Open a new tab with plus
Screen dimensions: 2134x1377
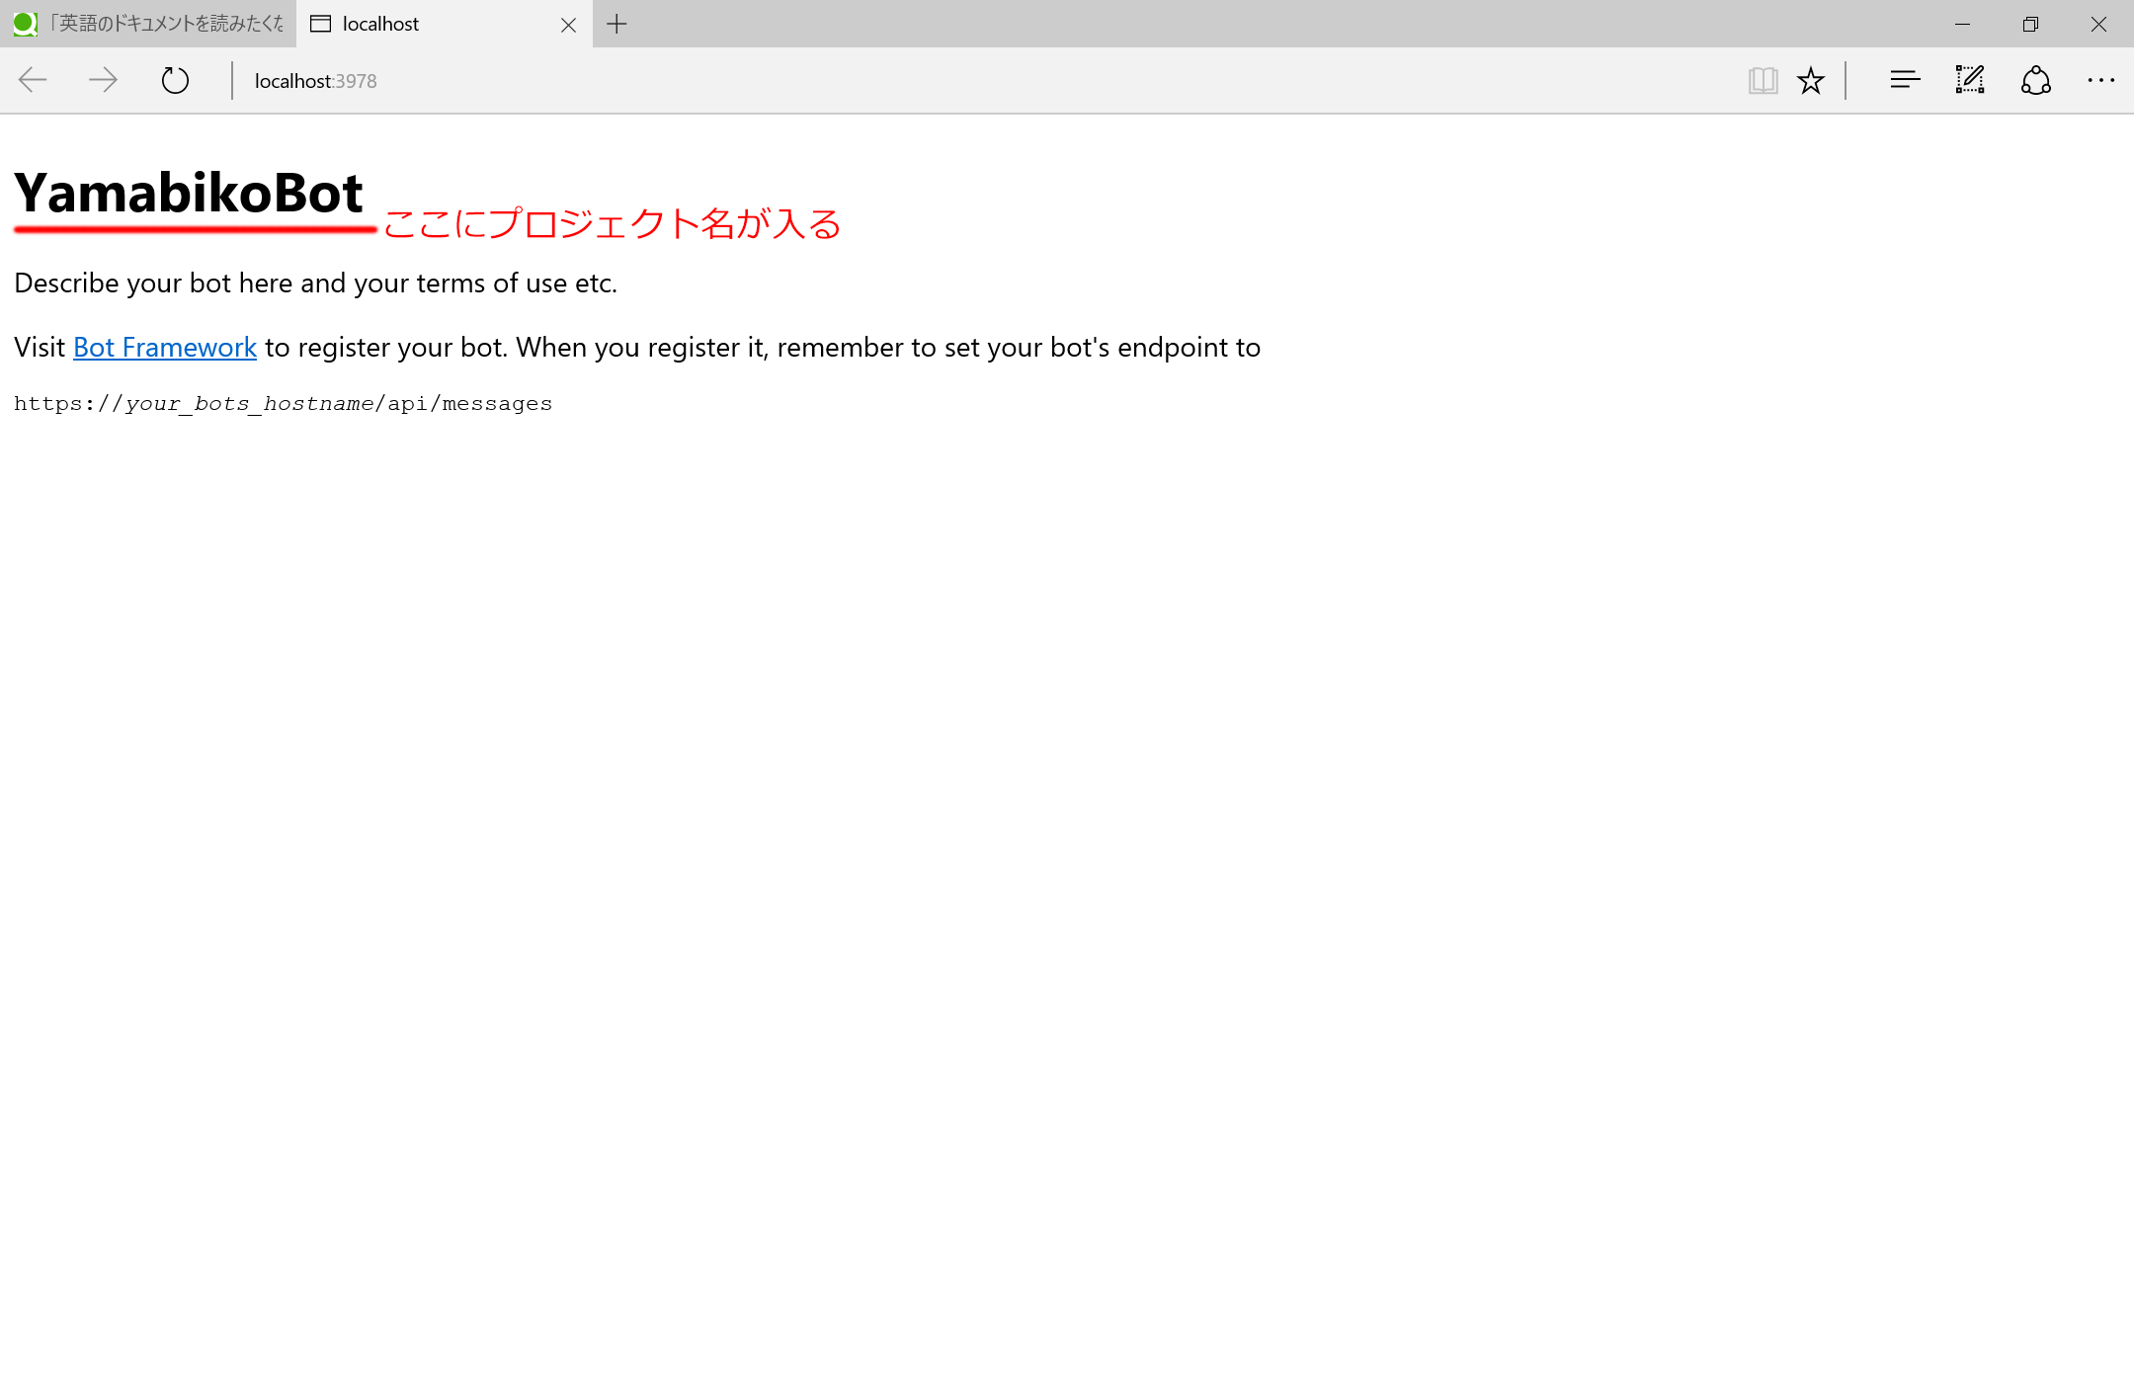click(x=616, y=24)
